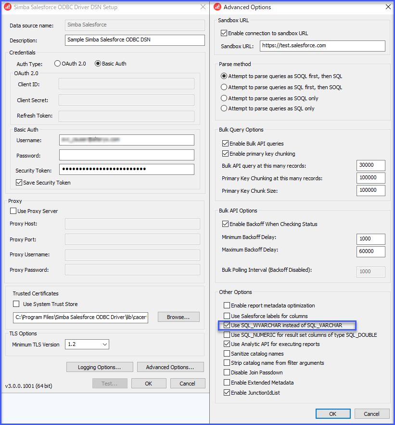395x425 pixels.
Task: Check Enable report metadata optimization
Action: point(227,305)
